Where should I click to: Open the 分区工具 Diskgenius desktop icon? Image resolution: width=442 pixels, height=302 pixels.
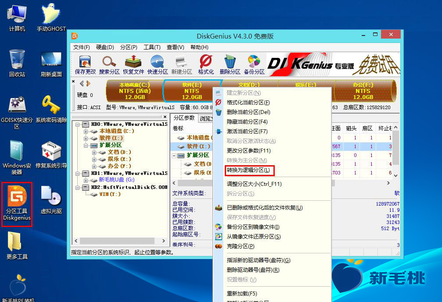point(17,203)
